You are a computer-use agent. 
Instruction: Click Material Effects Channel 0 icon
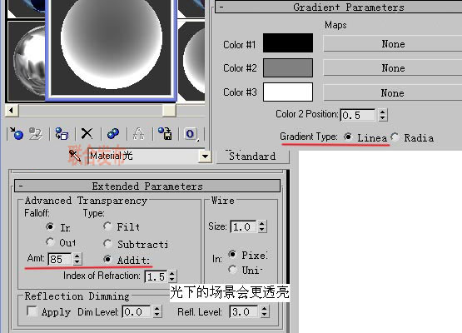[191, 134]
